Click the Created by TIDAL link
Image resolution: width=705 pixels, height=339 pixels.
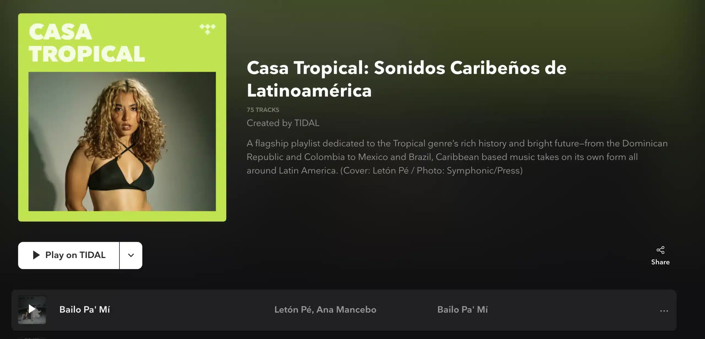283,123
